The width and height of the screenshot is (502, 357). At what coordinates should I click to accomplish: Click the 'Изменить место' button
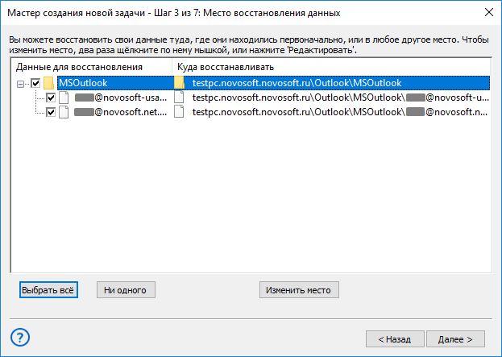(x=299, y=290)
